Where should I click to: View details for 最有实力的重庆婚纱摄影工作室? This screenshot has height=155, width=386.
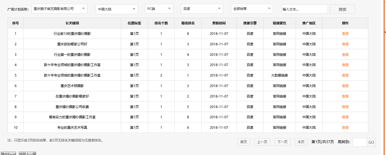point(345,117)
